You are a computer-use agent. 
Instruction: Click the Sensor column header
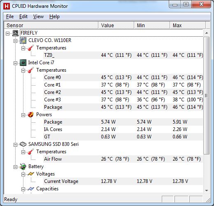point(51,25)
